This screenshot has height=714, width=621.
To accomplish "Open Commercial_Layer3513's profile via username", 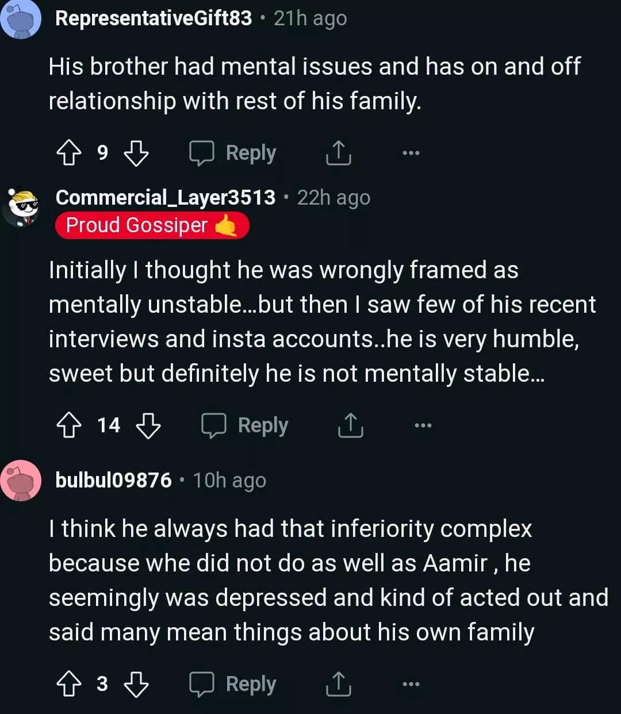I will (x=166, y=198).
